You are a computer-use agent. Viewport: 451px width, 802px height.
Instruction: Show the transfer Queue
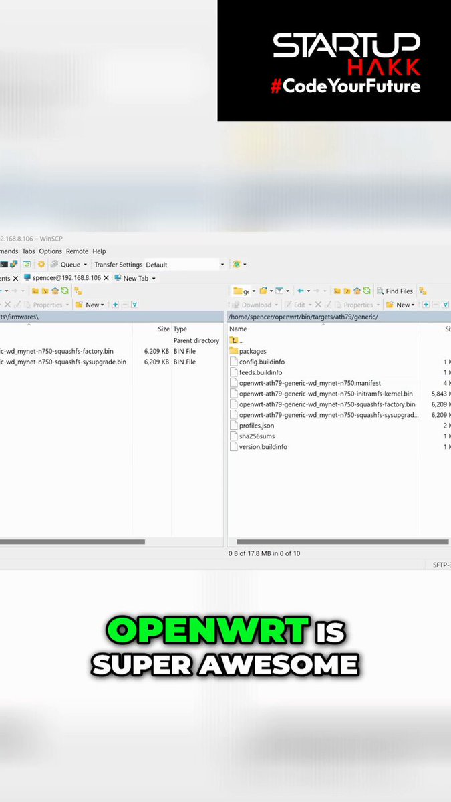[x=65, y=265]
